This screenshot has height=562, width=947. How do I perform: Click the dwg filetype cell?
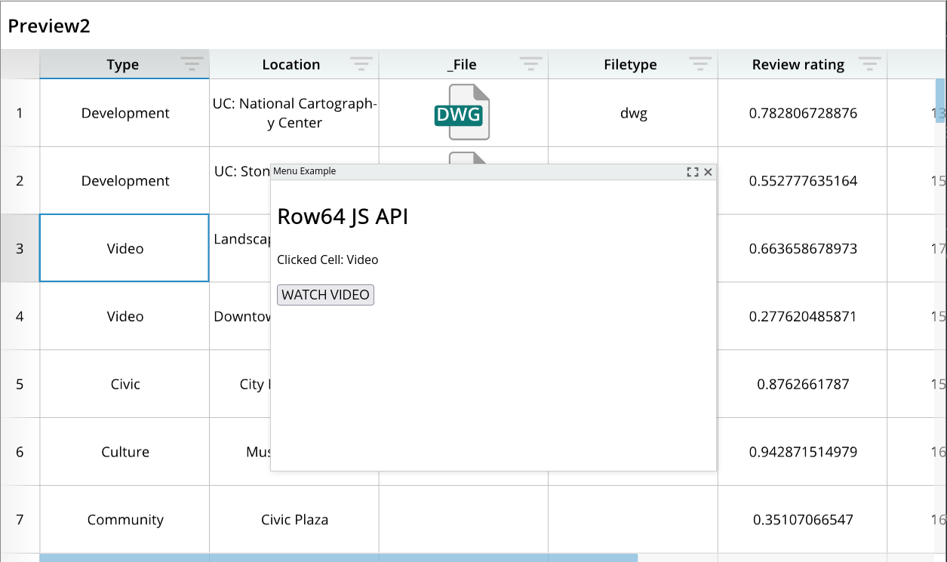click(633, 113)
